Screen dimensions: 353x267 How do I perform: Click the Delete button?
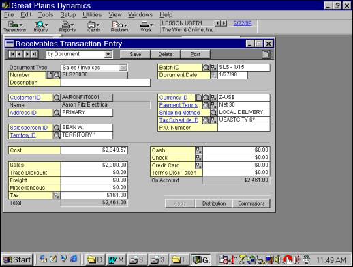pyautogui.click(x=165, y=54)
